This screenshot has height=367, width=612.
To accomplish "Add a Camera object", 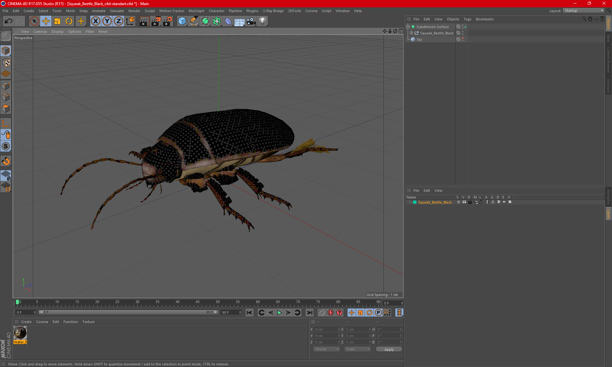I will pos(251,21).
